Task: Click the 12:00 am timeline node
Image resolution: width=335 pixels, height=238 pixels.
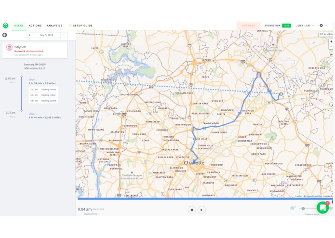Action: pos(21,76)
